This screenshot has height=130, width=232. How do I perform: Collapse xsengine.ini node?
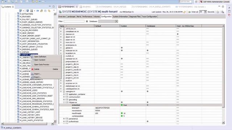tap(61, 91)
